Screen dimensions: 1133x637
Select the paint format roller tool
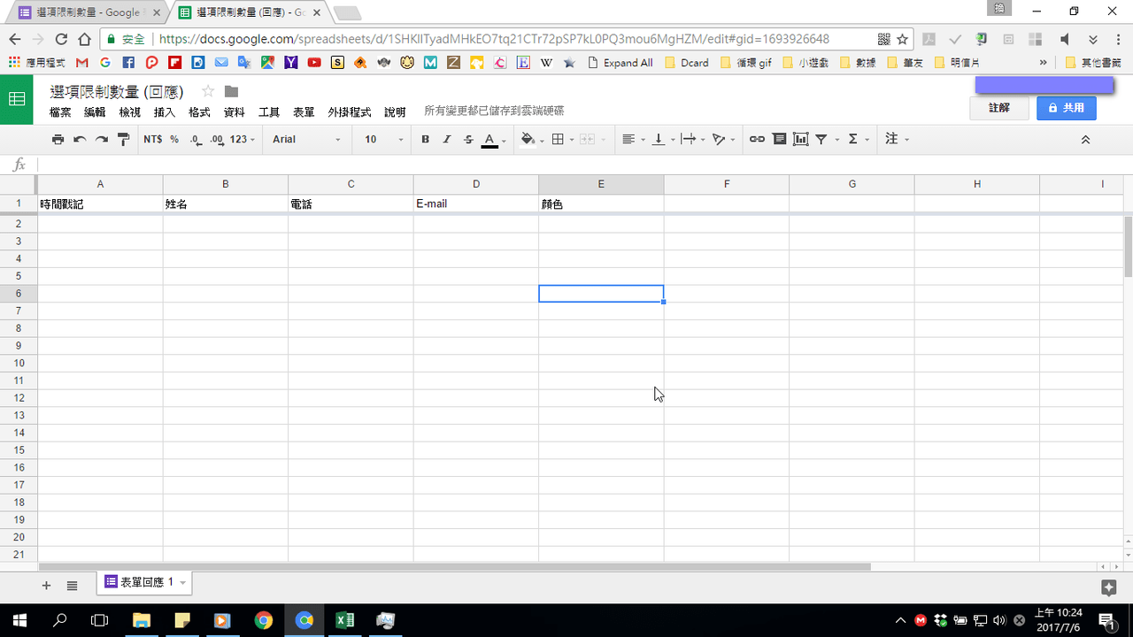click(124, 139)
